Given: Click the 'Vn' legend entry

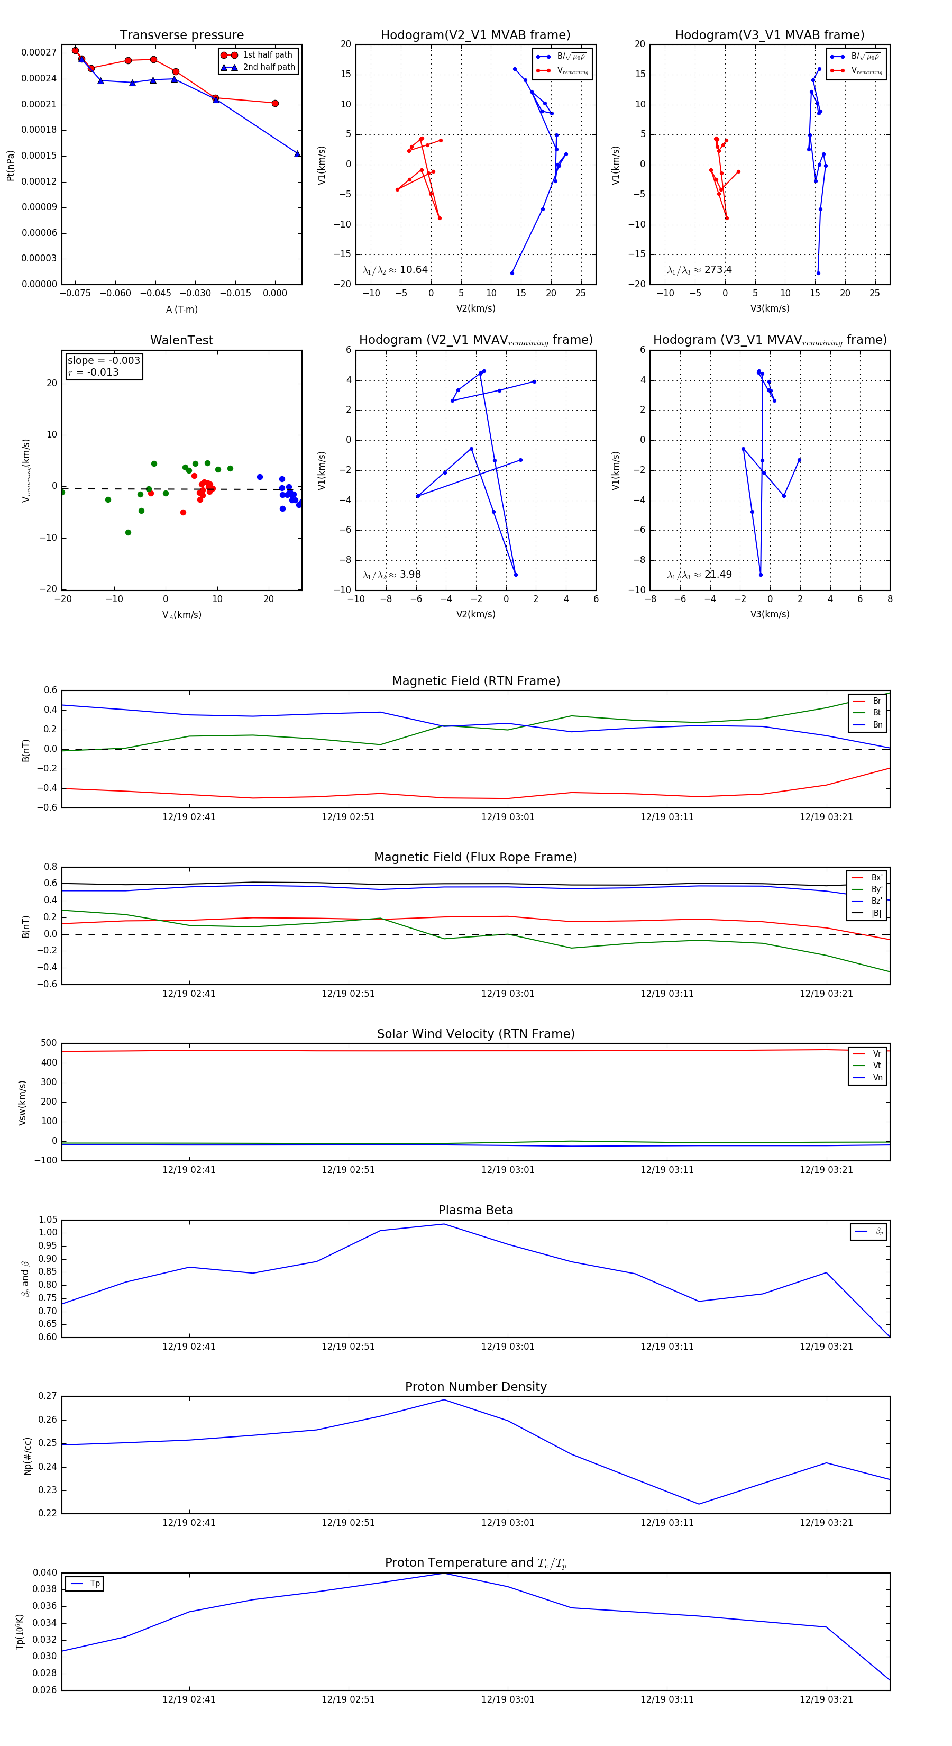Looking at the screenshot, I should [868, 1078].
